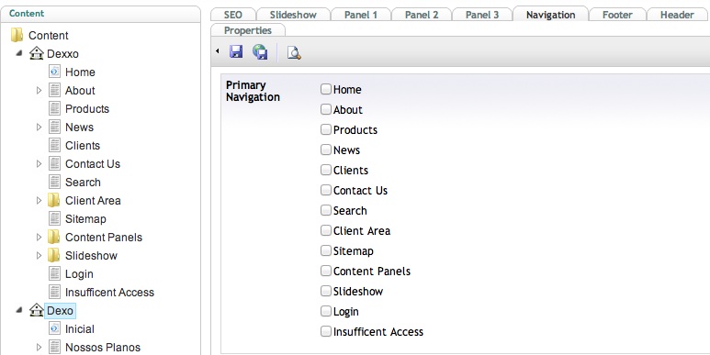Open the Header tab
This screenshot has width=710, height=355.
[x=678, y=15]
